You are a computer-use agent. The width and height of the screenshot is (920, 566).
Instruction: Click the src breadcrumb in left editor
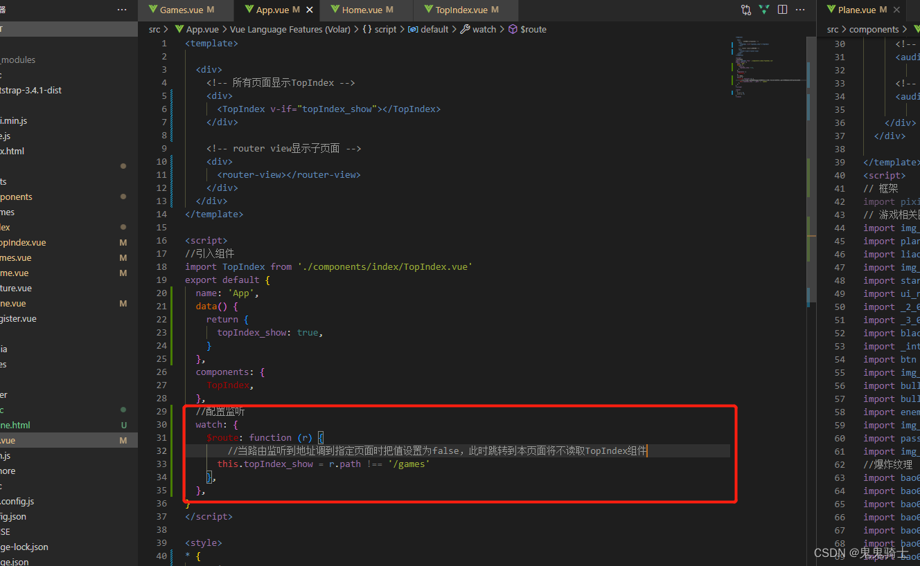(154, 29)
